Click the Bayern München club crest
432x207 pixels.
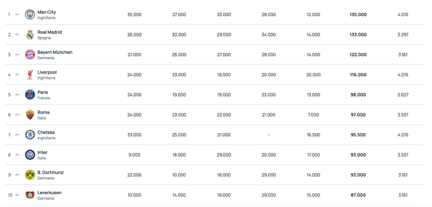(30, 55)
